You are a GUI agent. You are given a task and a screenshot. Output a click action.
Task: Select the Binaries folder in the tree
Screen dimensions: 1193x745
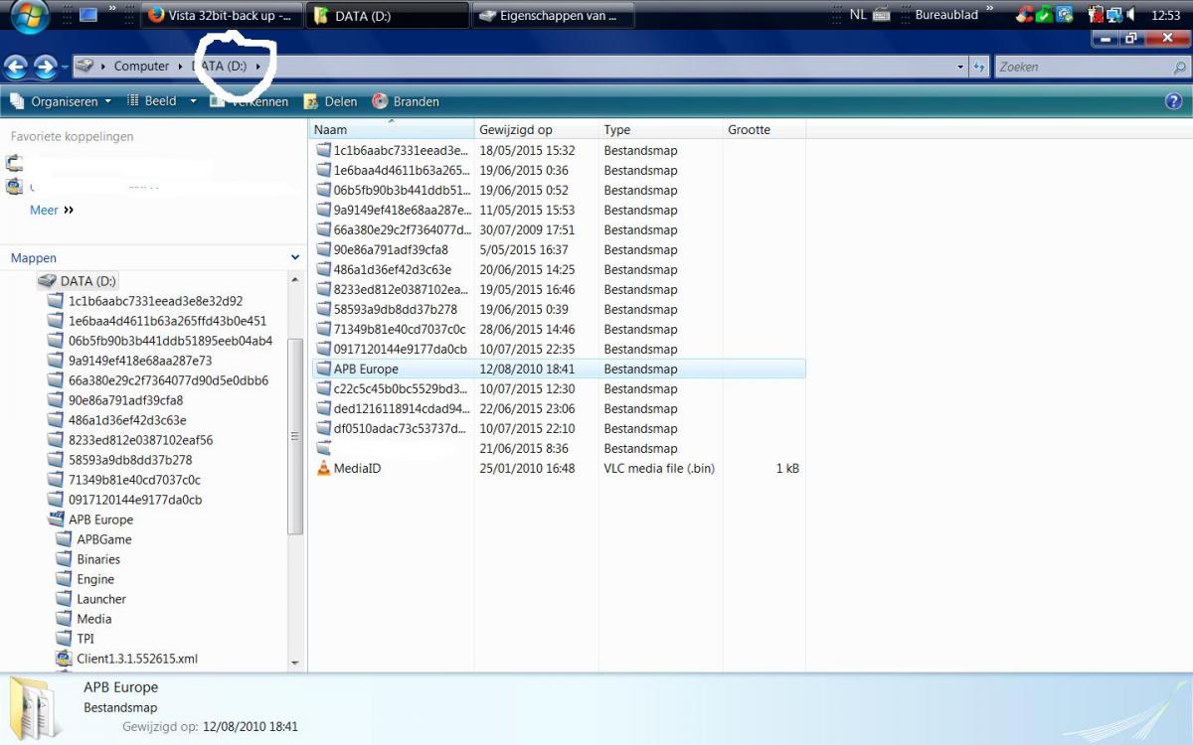coord(98,559)
